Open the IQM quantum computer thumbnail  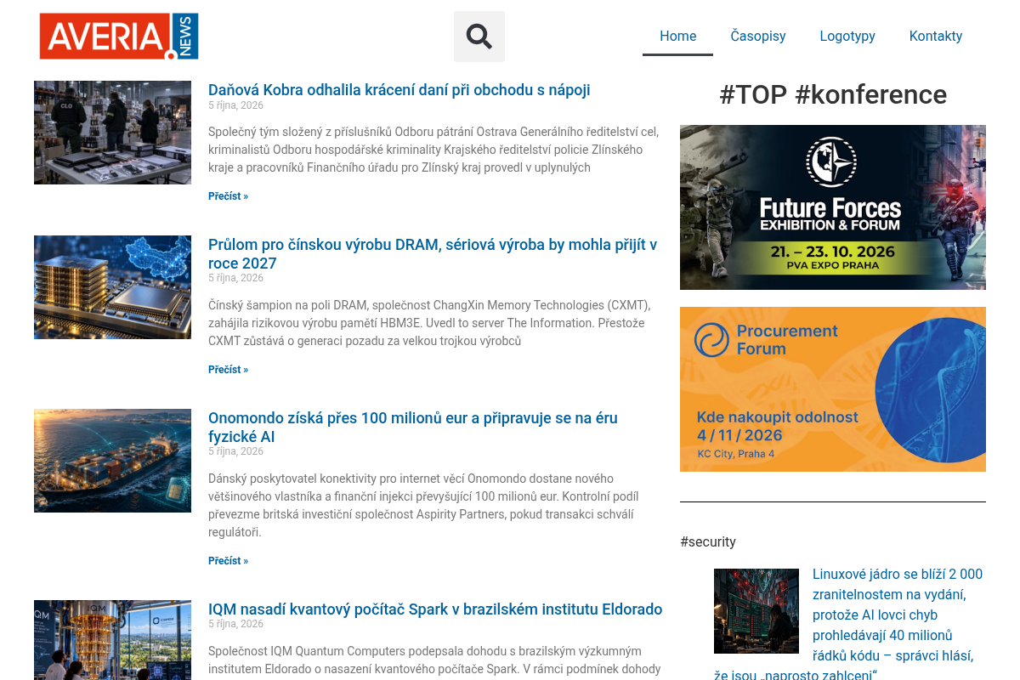click(x=112, y=640)
